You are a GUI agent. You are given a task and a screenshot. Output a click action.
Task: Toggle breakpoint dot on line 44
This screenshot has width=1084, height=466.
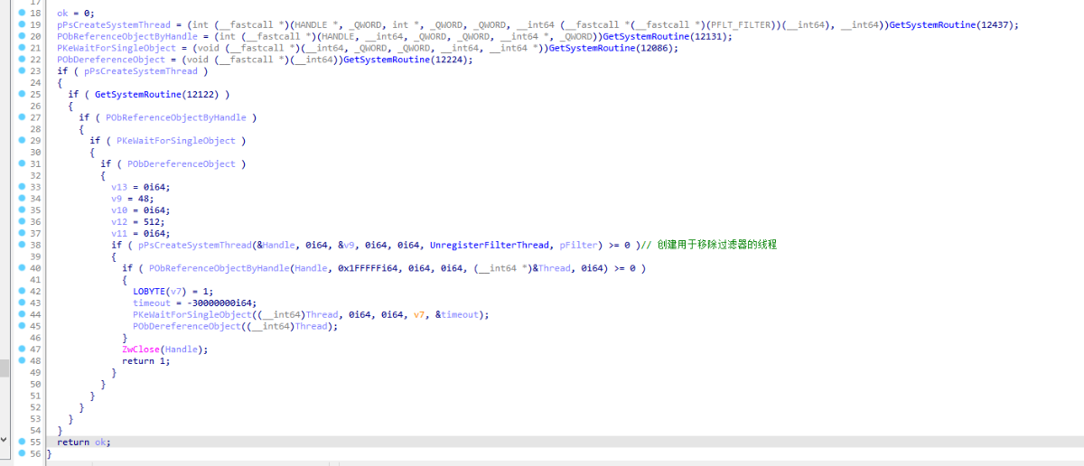click(22, 314)
